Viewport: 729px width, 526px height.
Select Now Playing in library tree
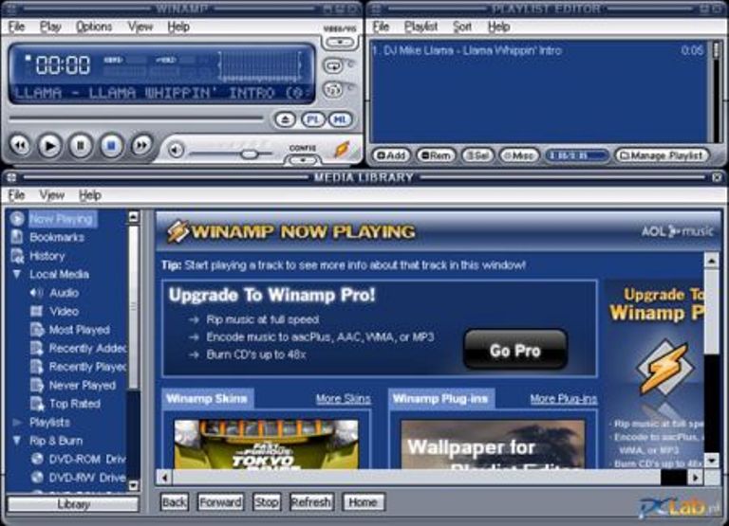point(61,219)
